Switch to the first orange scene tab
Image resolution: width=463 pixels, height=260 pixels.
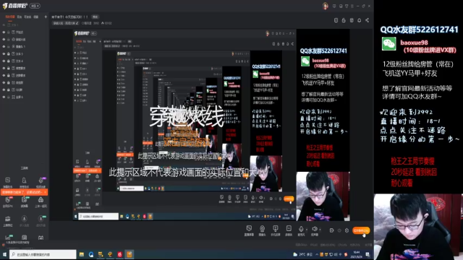click(x=10, y=17)
